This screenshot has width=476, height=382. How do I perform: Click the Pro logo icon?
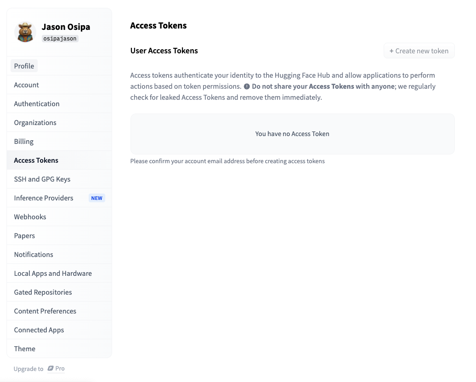coord(51,368)
